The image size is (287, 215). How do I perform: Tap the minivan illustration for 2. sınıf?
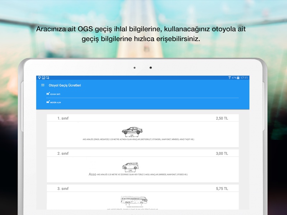131,167
